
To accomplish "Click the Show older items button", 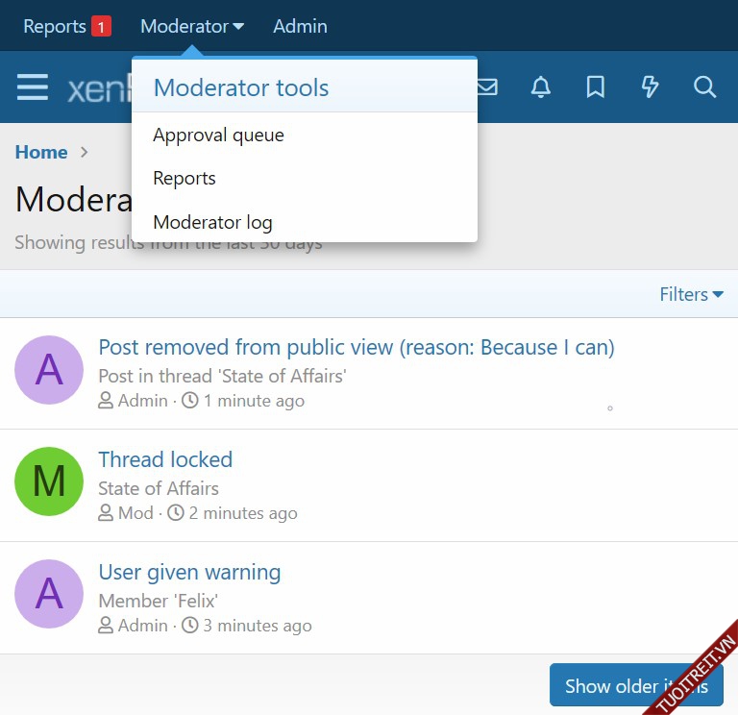I will 635,685.
